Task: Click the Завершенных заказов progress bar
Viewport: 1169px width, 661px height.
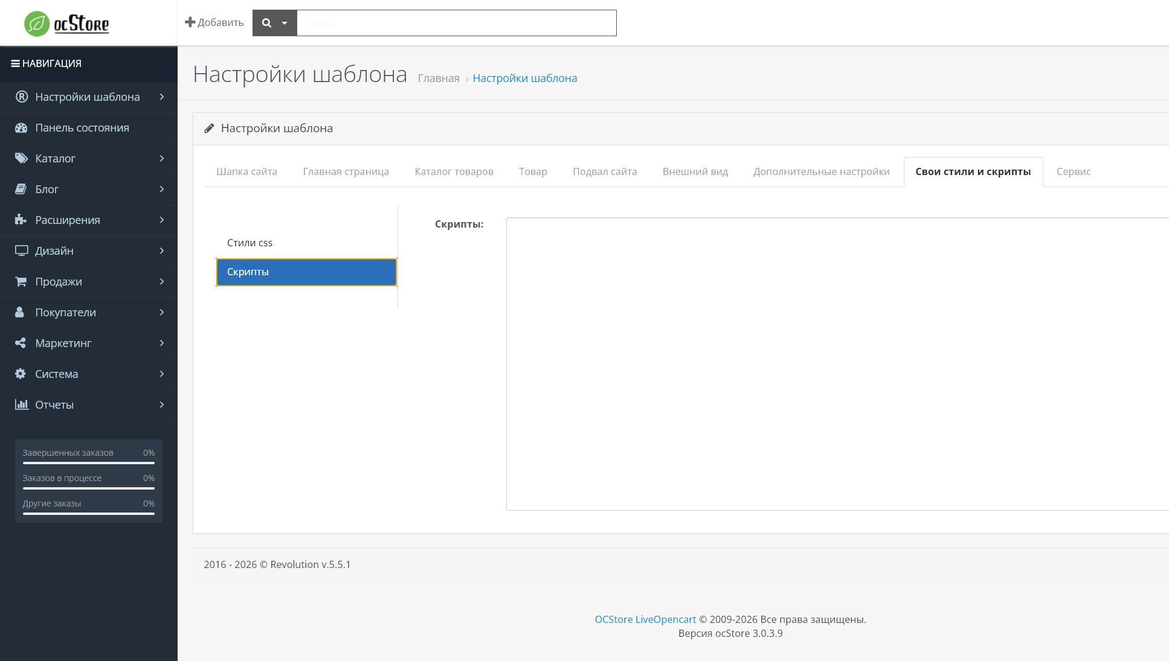Action: 89,463
